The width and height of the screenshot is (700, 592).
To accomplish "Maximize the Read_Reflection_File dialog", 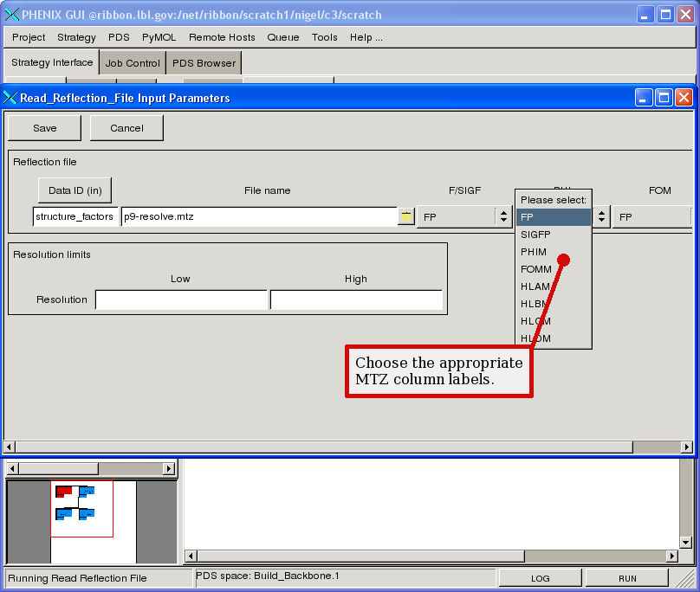I will pos(664,98).
